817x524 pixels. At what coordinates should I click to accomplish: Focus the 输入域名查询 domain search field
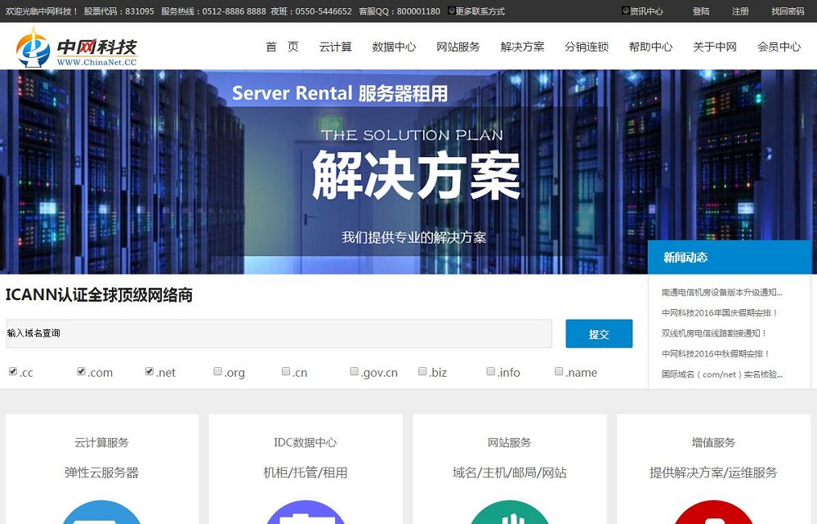coord(279,334)
